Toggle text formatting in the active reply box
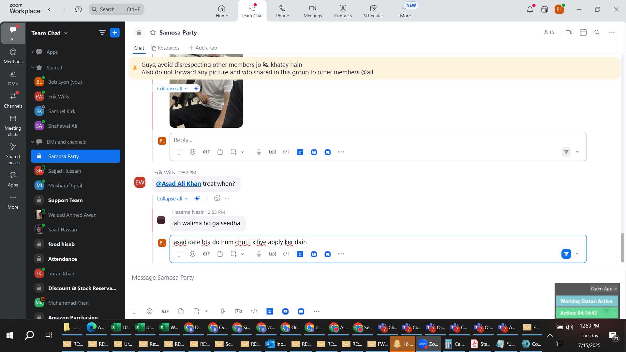 [179, 254]
